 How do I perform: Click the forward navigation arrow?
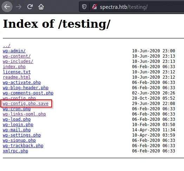tap(19, 7)
